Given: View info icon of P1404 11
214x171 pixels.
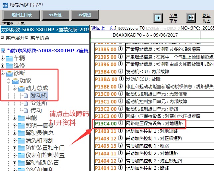Looking at the screenshot, I should click(120, 153).
